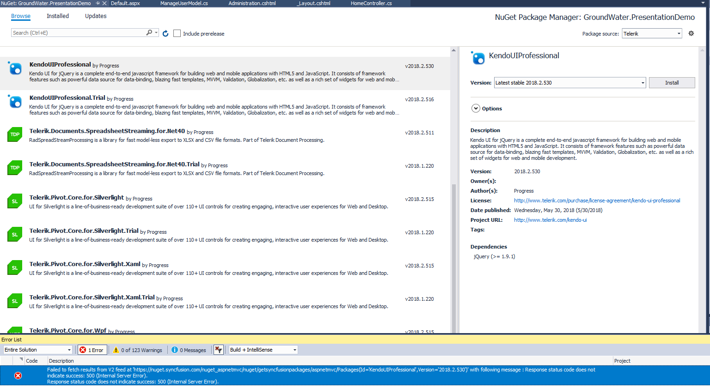Image resolution: width=710 pixels, height=389 pixels.
Task: Open package source settings gear
Action: pos(691,33)
